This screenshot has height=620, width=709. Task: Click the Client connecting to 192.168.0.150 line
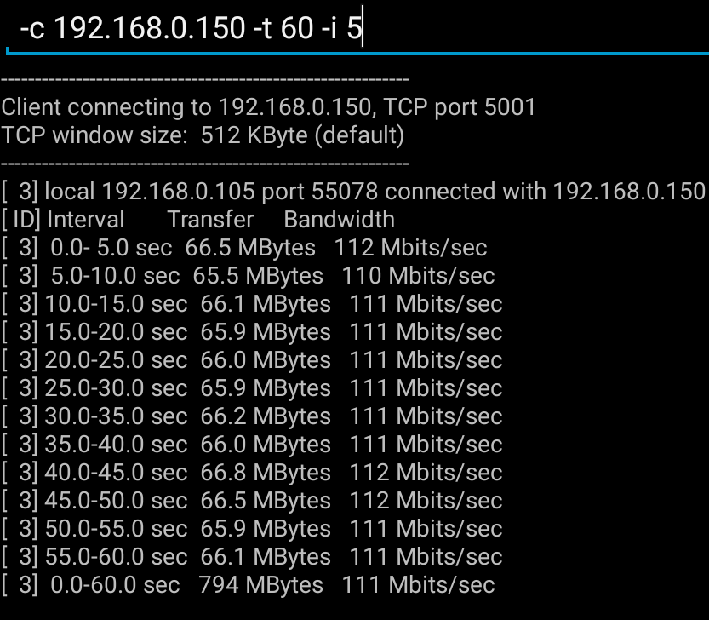[268, 107]
